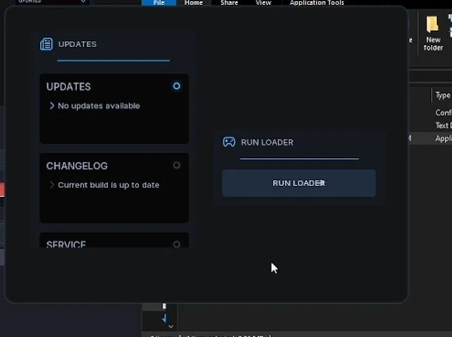Select the Changelog card radio indicator
The width and height of the screenshot is (452, 337).
(177, 165)
